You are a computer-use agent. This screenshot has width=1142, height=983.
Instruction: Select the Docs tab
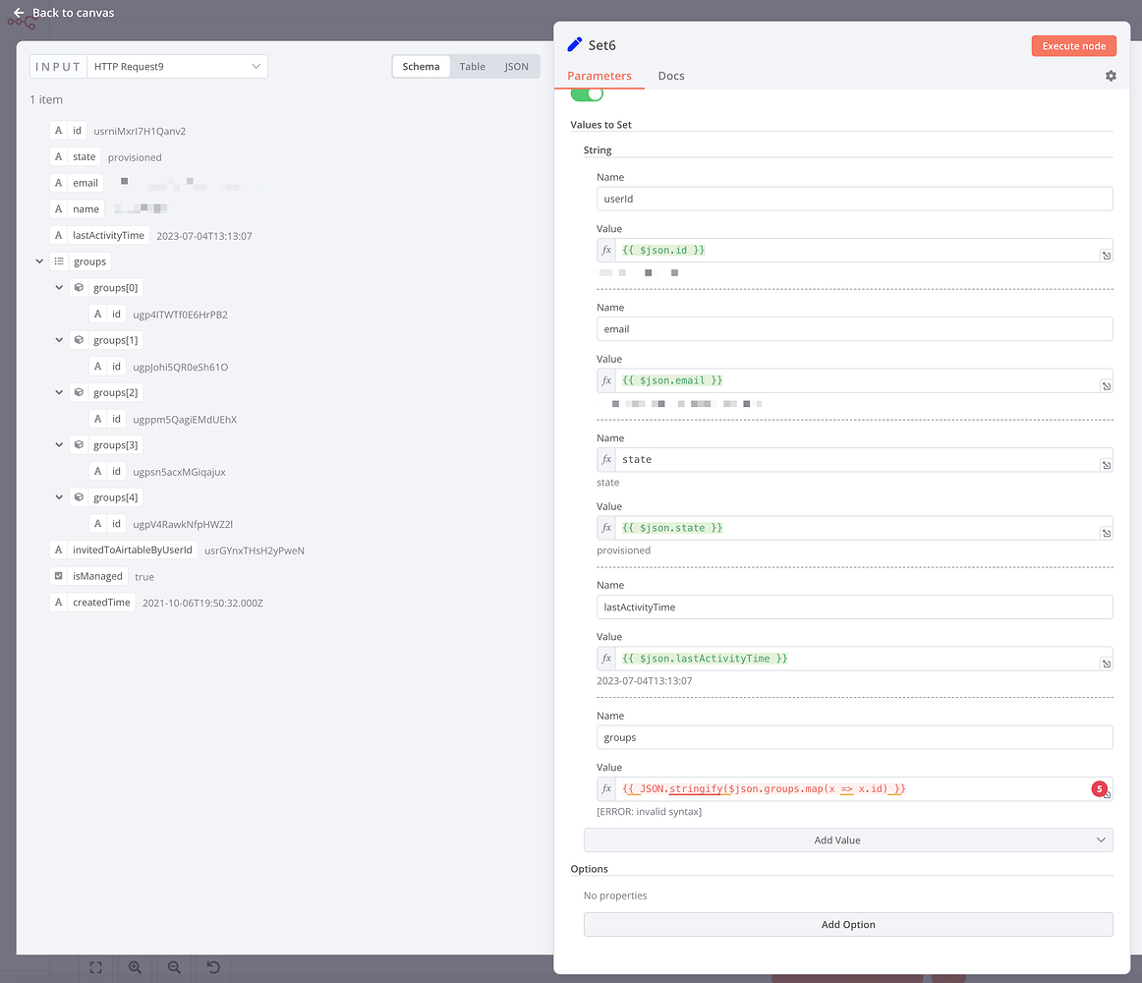(671, 76)
